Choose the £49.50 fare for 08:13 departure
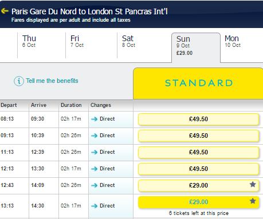The image size is (263, 219). [x=198, y=119]
